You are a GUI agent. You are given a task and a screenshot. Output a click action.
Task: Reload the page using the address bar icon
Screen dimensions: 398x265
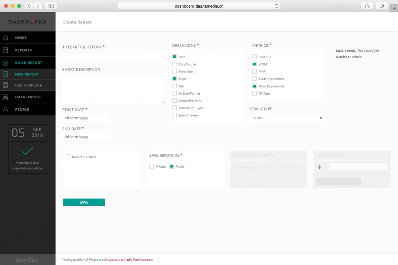(276, 6)
